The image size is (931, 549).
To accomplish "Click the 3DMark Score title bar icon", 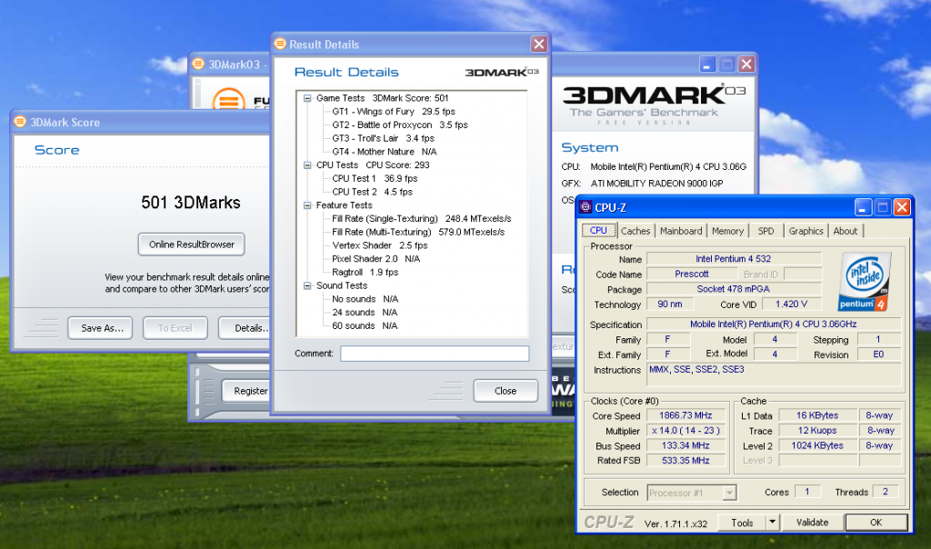I will [20, 121].
